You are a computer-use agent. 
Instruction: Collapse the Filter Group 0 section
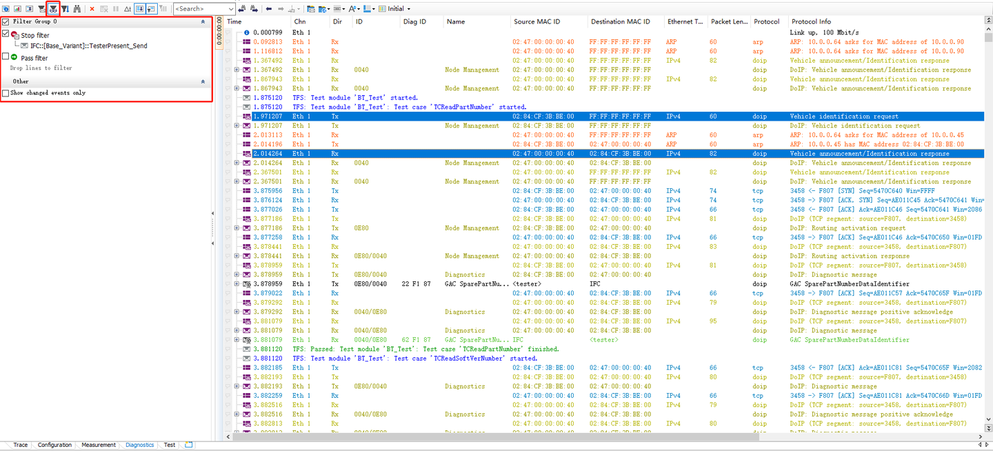pyautogui.click(x=203, y=21)
